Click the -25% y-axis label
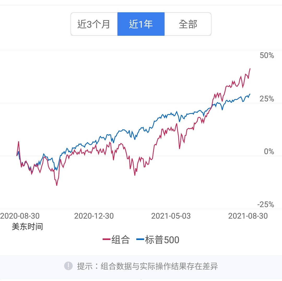The width and height of the screenshot is (282, 281). tap(266, 204)
